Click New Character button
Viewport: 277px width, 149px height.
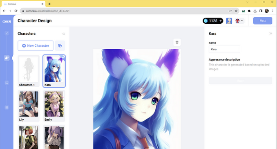[x=36, y=46]
